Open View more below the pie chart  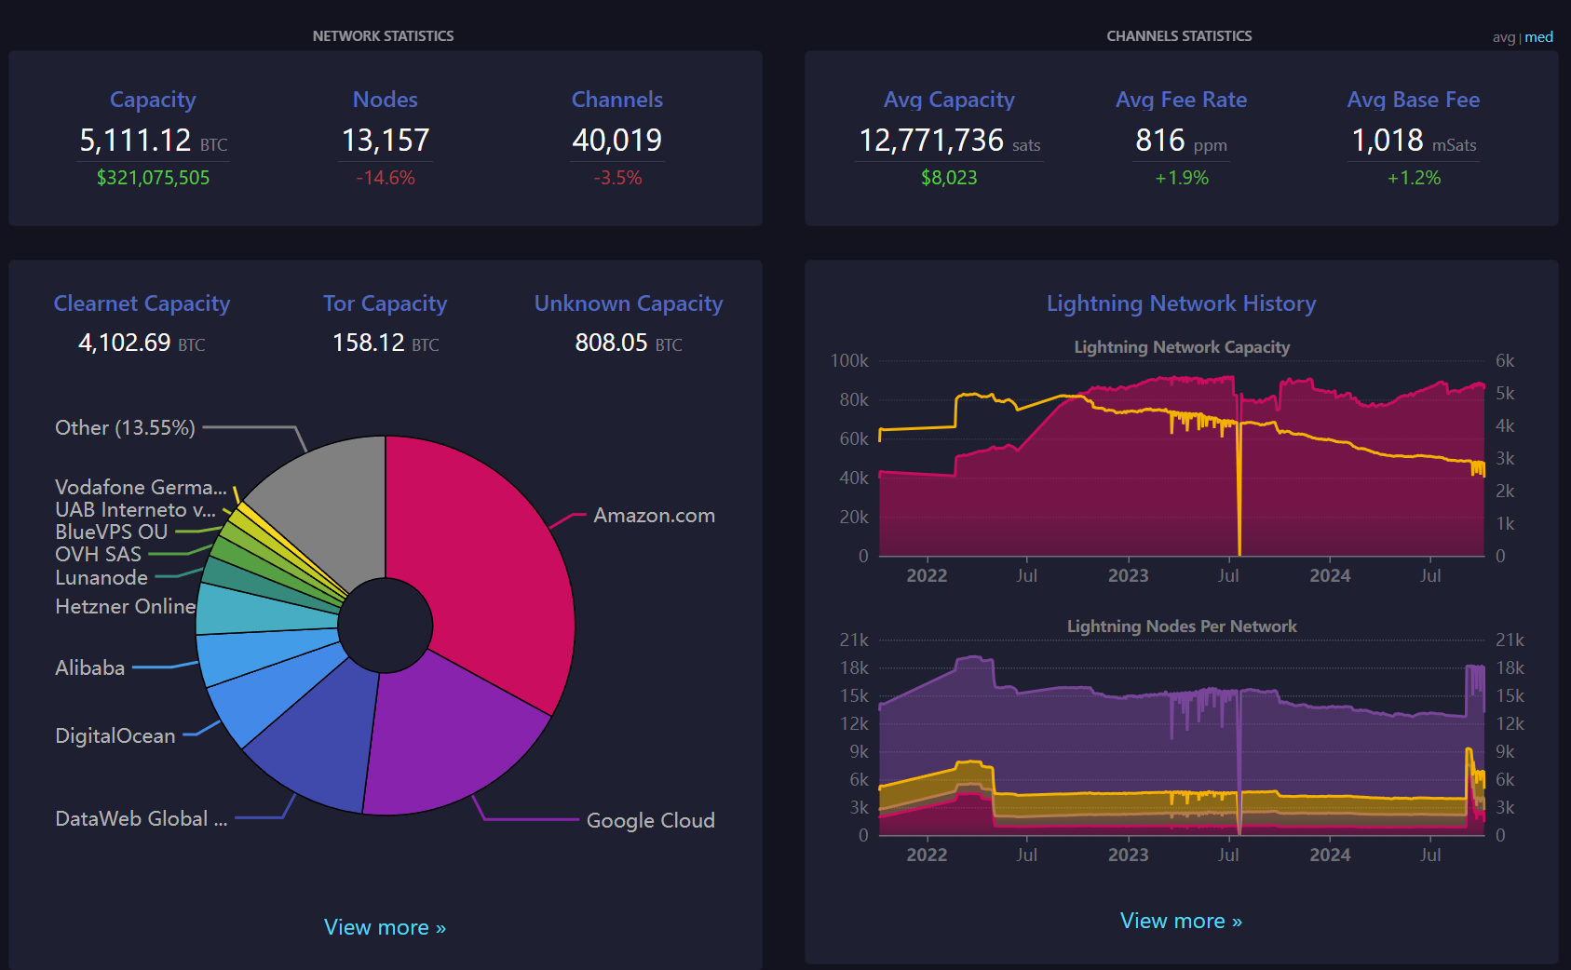point(385,927)
